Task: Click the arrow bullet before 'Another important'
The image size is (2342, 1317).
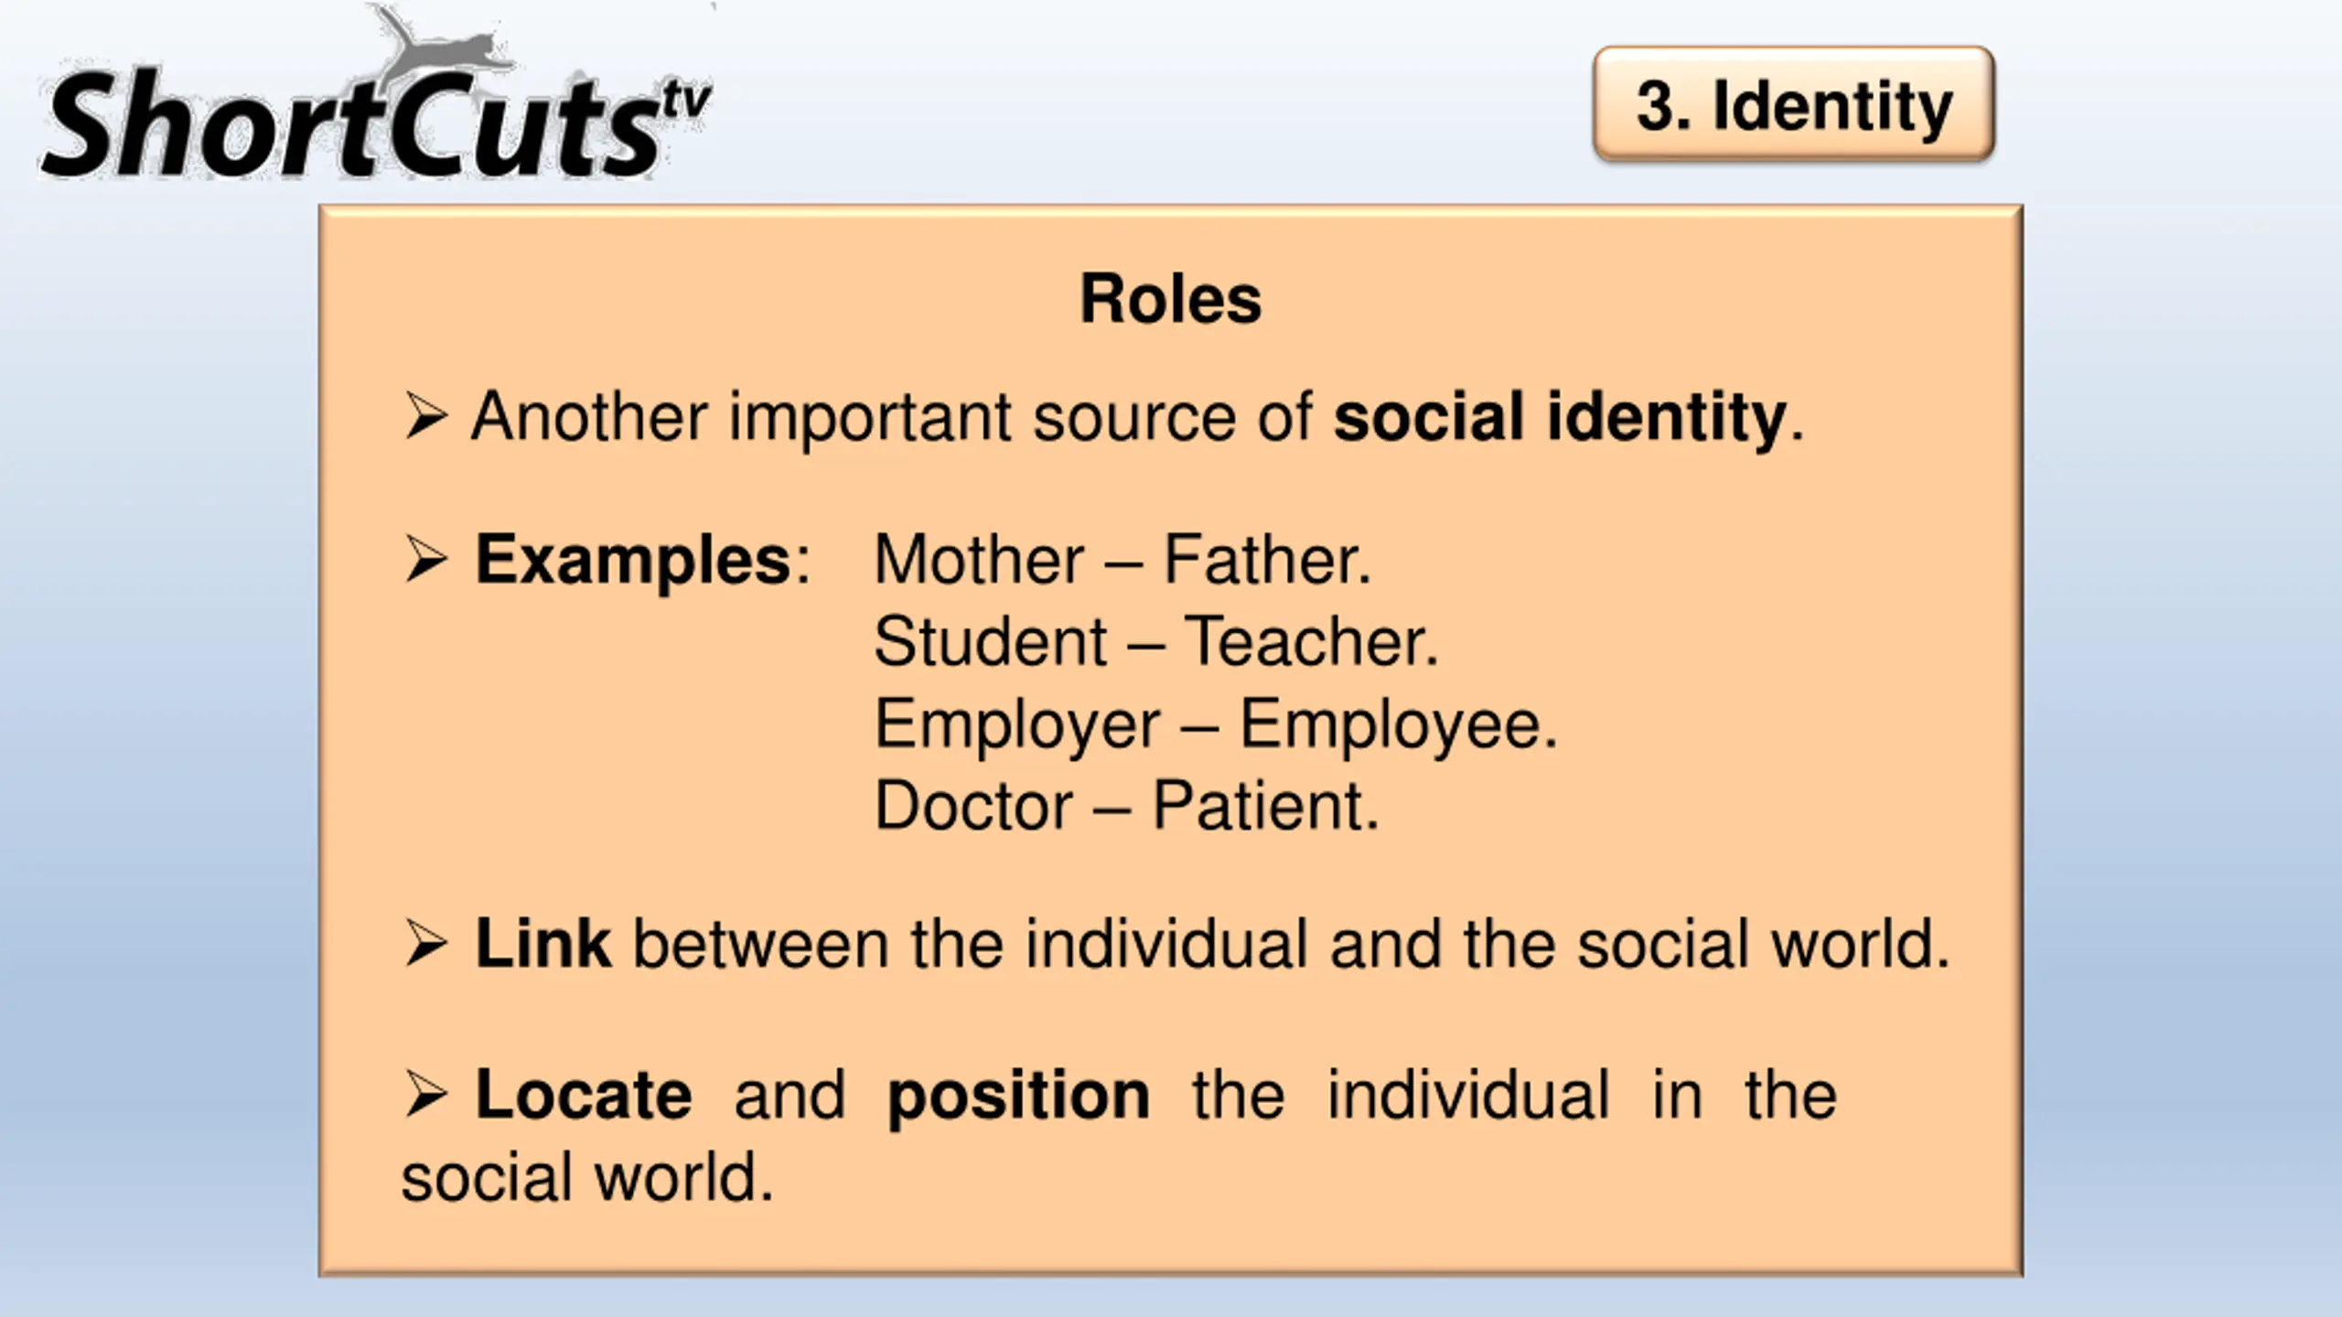Action: tap(425, 417)
